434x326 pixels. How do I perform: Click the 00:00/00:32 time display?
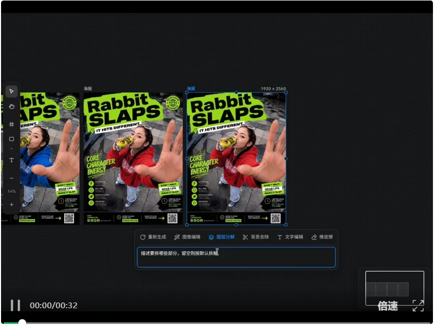pos(54,305)
